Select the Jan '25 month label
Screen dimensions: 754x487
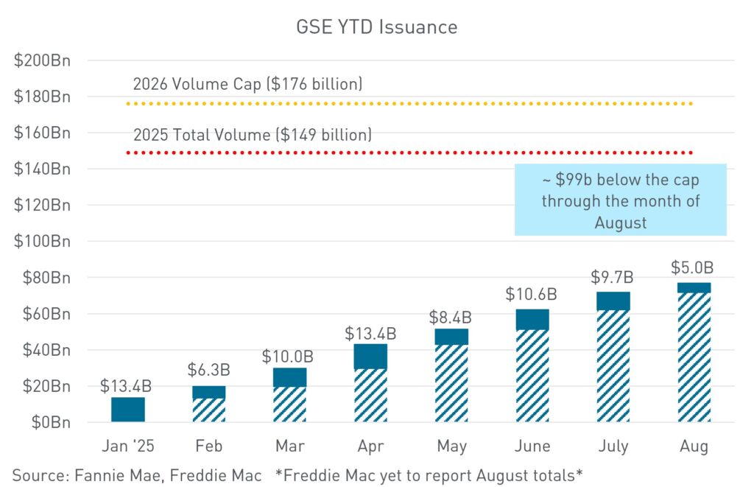click(128, 446)
